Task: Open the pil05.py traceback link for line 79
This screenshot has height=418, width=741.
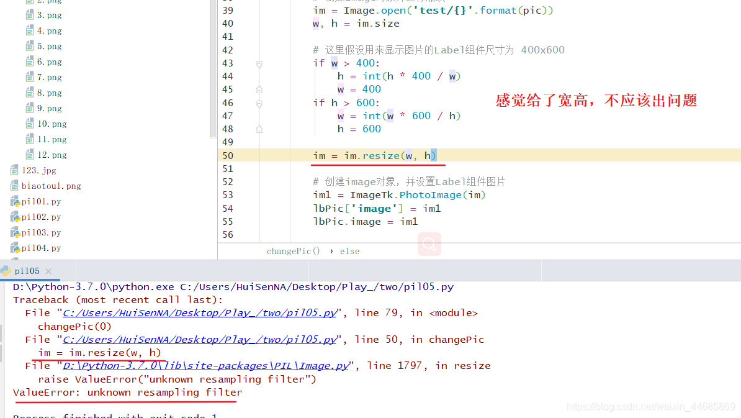Action: tap(200, 312)
